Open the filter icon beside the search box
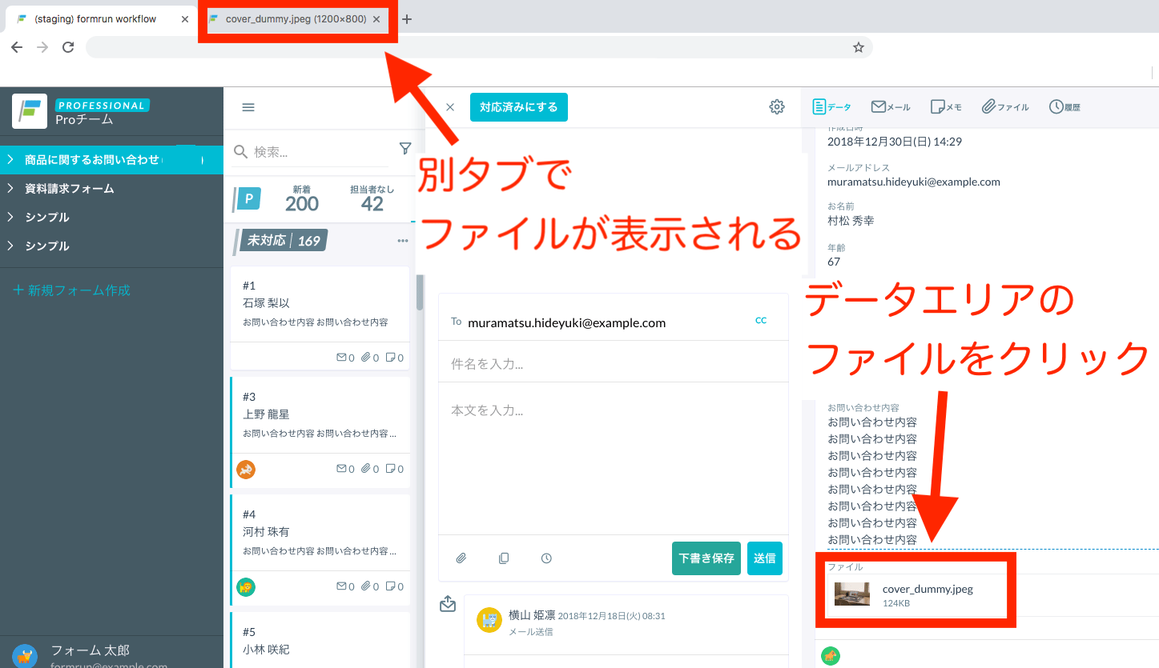 tap(406, 148)
